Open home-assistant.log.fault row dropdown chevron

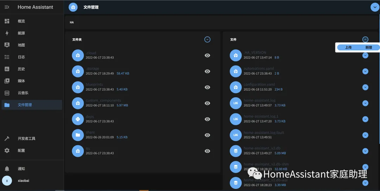365,135
